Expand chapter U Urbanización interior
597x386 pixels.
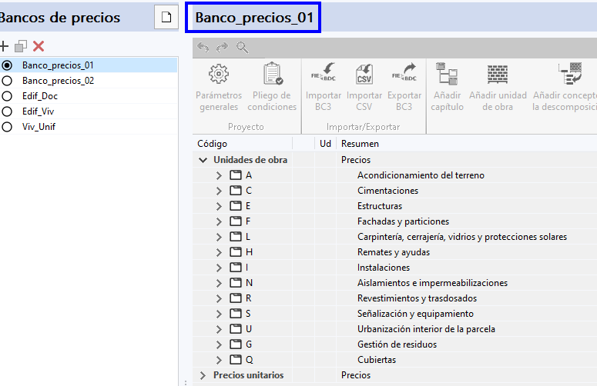click(219, 329)
